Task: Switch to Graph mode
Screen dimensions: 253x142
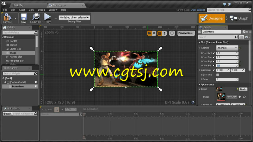Action: click(x=239, y=18)
